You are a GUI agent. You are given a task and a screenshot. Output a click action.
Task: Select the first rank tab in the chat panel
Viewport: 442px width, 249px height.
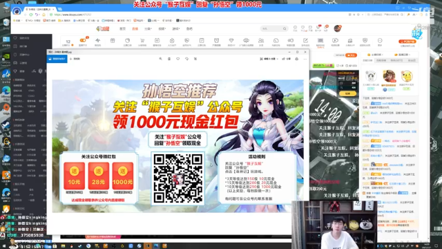coord(367,60)
